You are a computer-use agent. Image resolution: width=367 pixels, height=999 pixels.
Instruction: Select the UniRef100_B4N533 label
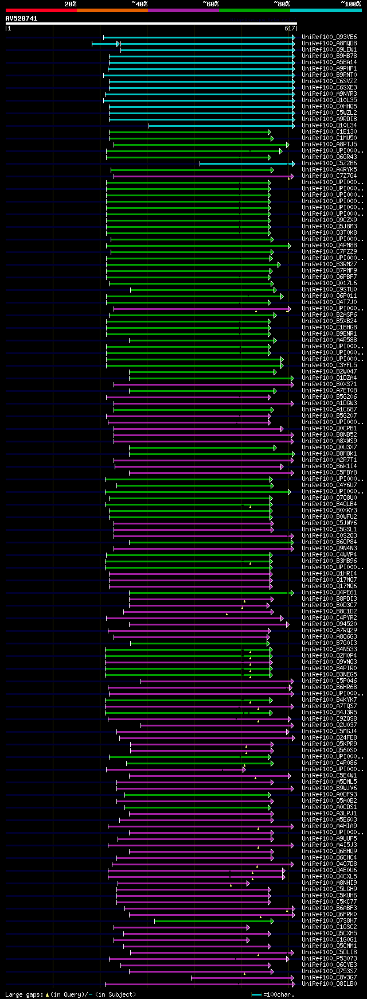click(329, 650)
